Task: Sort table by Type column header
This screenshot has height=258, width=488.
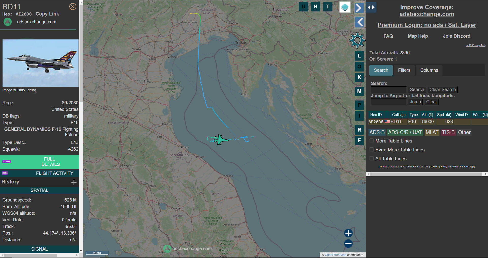Action: [414, 115]
